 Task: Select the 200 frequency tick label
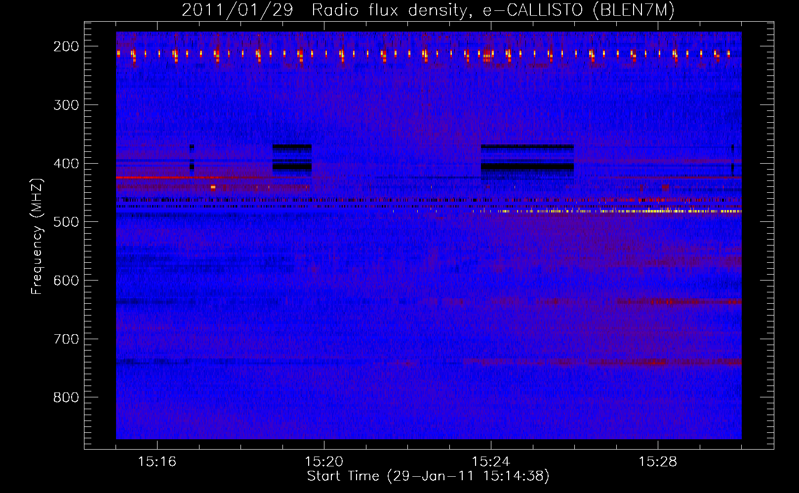(x=66, y=46)
